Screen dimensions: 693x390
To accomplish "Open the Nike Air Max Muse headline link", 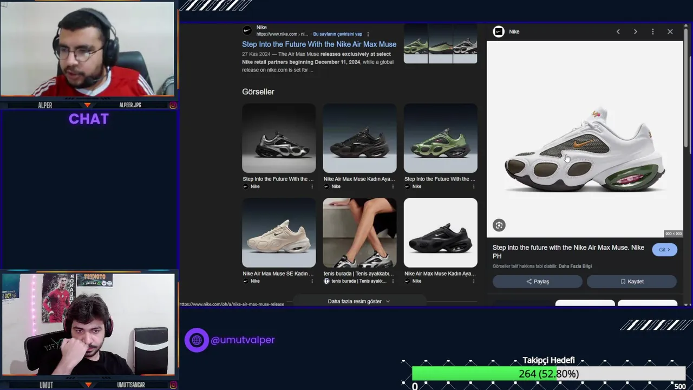I will point(319,44).
